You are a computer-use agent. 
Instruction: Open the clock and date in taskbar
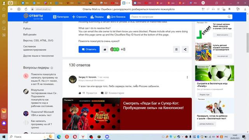[235, 136]
